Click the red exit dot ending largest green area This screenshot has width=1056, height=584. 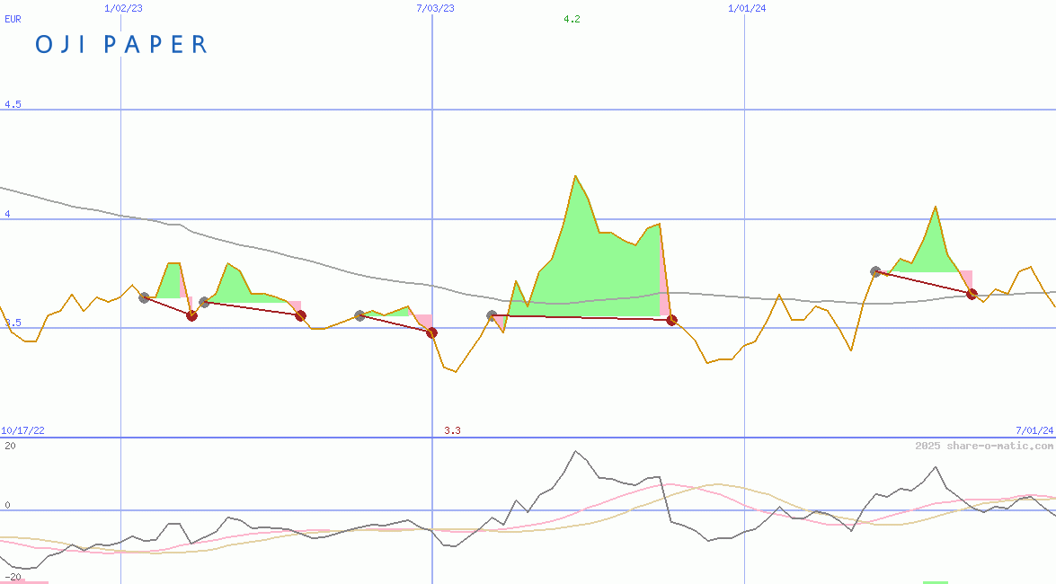(671, 320)
